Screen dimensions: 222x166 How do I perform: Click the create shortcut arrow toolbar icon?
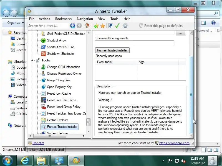click(x=110, y=26)
